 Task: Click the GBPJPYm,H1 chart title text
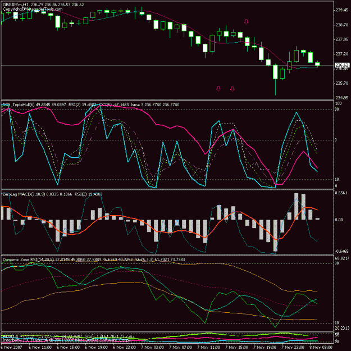pyautogui.click(x=16, y=4)
